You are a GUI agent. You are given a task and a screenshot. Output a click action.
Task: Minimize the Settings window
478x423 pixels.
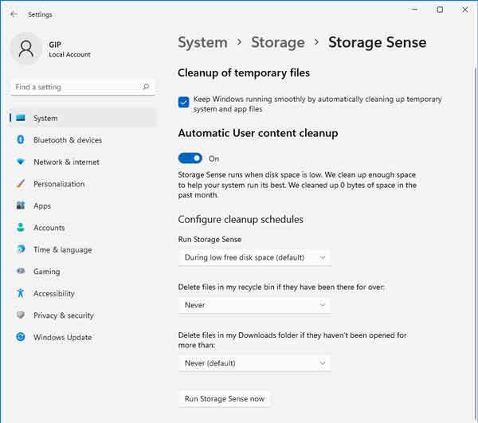[414, 10]
